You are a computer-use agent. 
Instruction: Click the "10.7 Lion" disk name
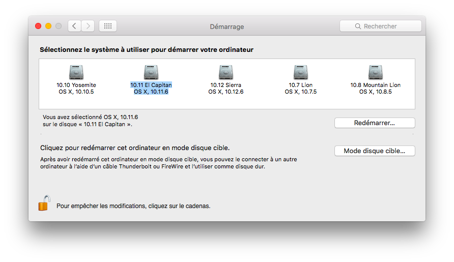coord(300,85)
